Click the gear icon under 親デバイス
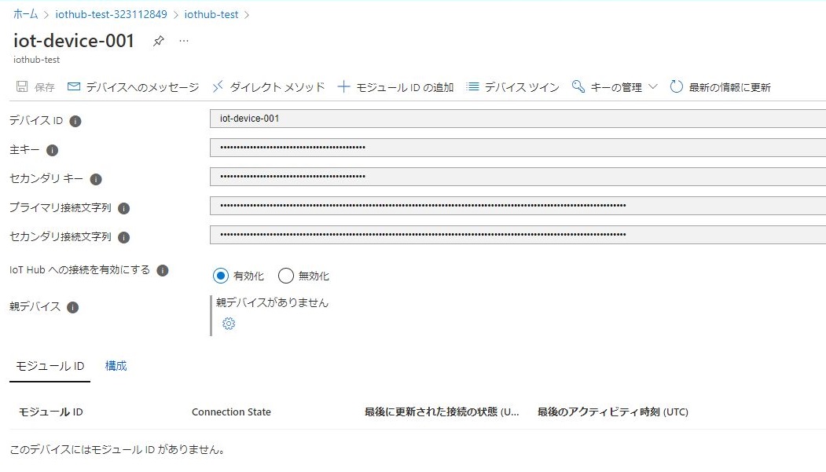This screenshot has width=826, height=472. click(x=228, y=323)
